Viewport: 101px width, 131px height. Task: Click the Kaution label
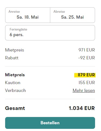[13, 82]
